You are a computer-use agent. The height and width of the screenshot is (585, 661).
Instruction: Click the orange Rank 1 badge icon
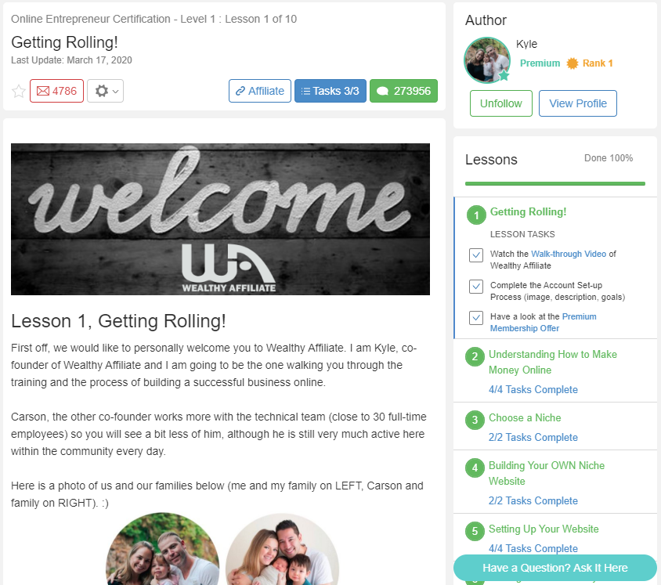click(x=572, y=63)
